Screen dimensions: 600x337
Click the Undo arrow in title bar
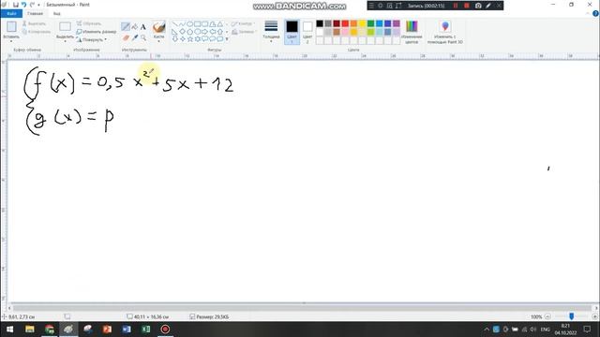tap(23, 5)
